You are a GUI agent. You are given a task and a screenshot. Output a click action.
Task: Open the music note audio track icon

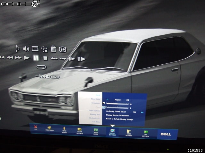[x=17, y=49]
